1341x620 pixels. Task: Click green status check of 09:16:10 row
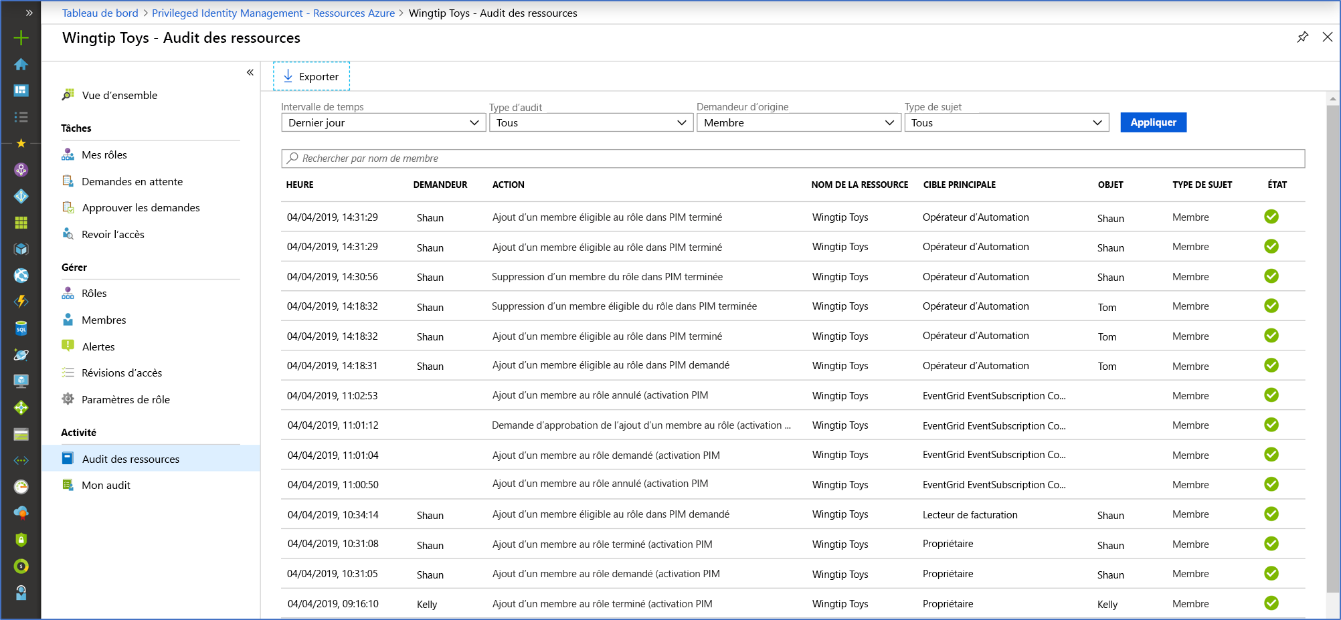tap(1271, 603)
